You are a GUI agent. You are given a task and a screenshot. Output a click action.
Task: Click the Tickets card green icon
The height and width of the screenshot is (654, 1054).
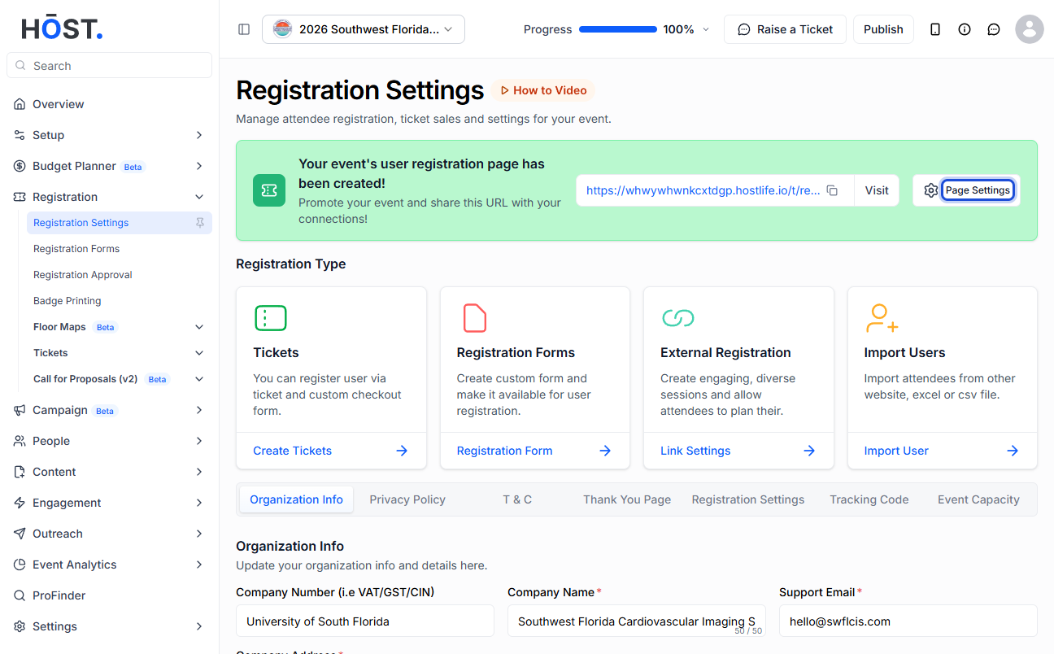pos(271,318)
